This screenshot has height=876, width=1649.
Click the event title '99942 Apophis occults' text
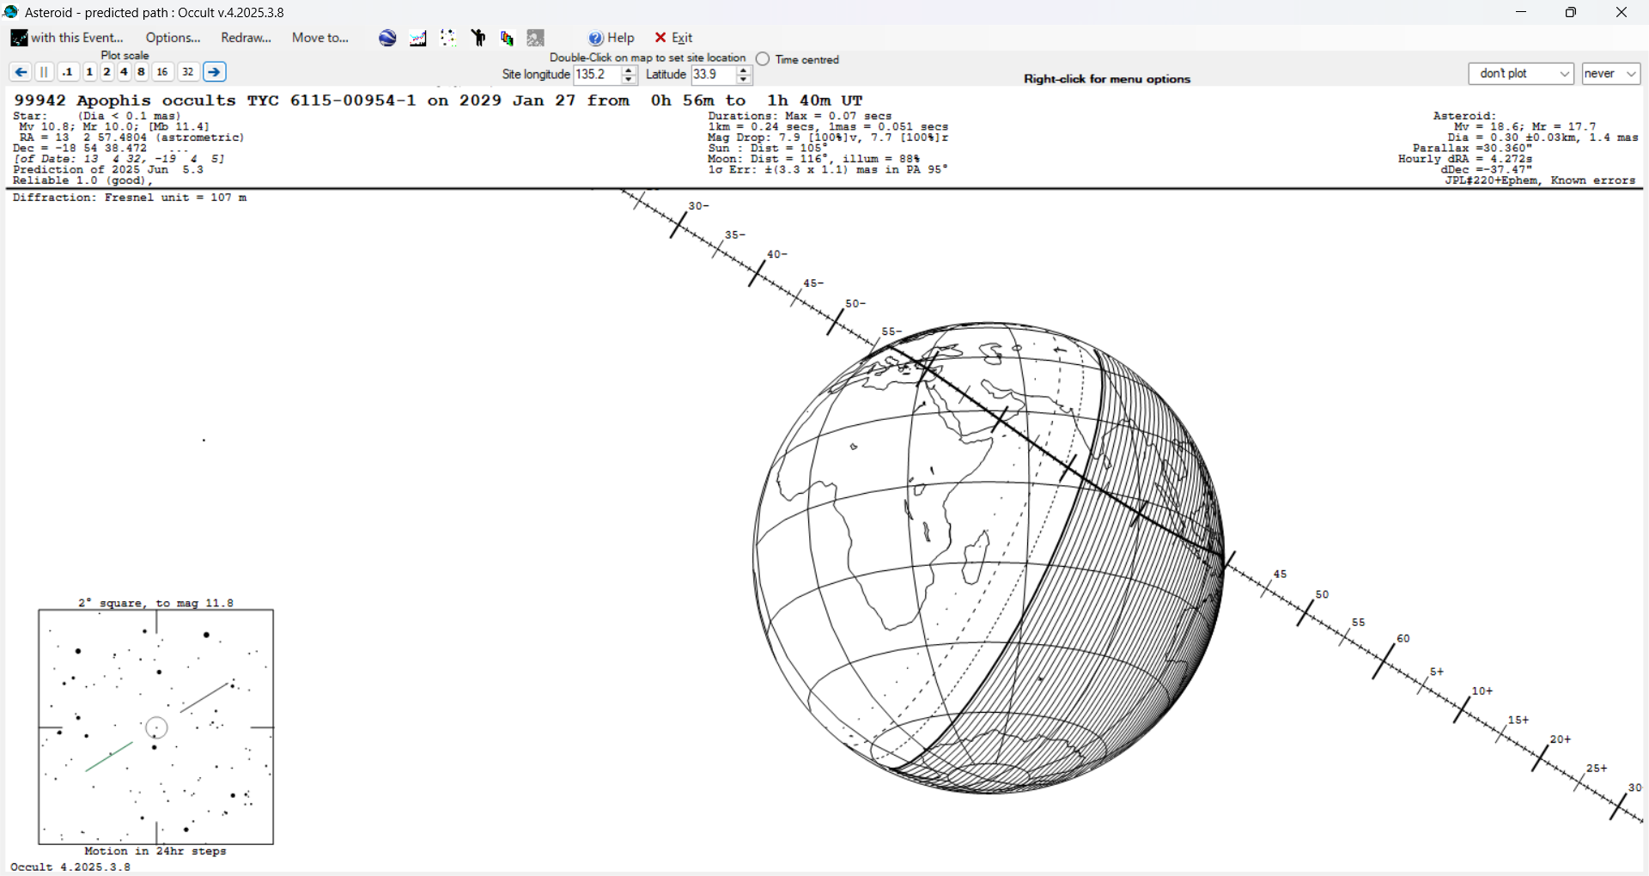point(125,100)
